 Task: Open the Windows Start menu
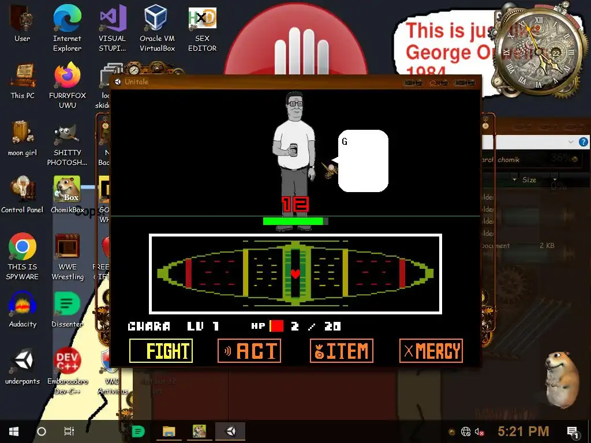[x=14, y=431]
